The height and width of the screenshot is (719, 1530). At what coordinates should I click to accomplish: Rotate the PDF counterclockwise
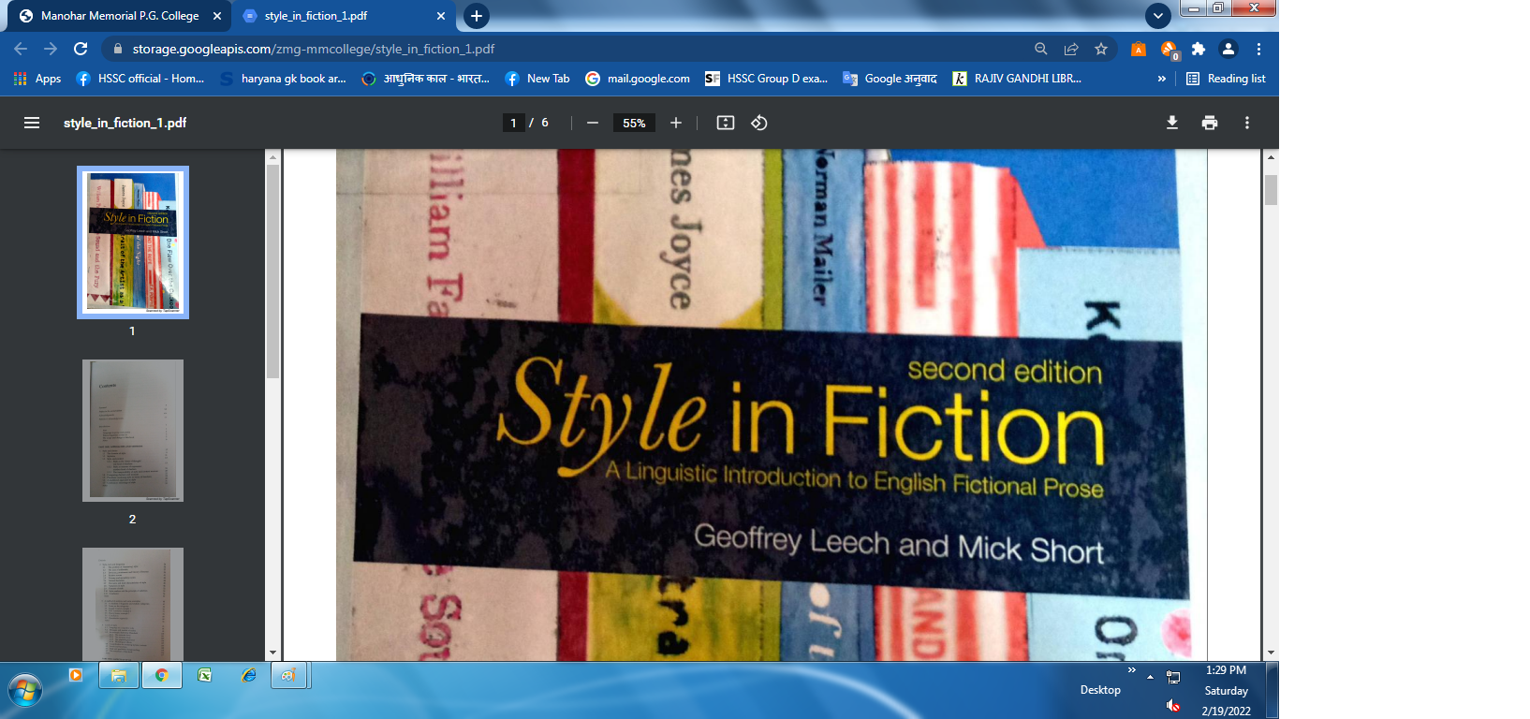(759, 123)
